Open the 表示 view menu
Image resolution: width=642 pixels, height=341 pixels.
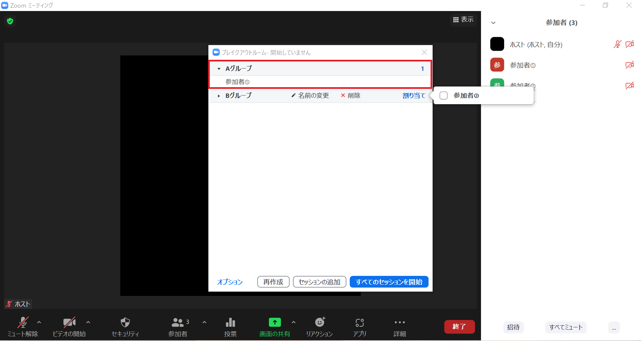[463, 20]
